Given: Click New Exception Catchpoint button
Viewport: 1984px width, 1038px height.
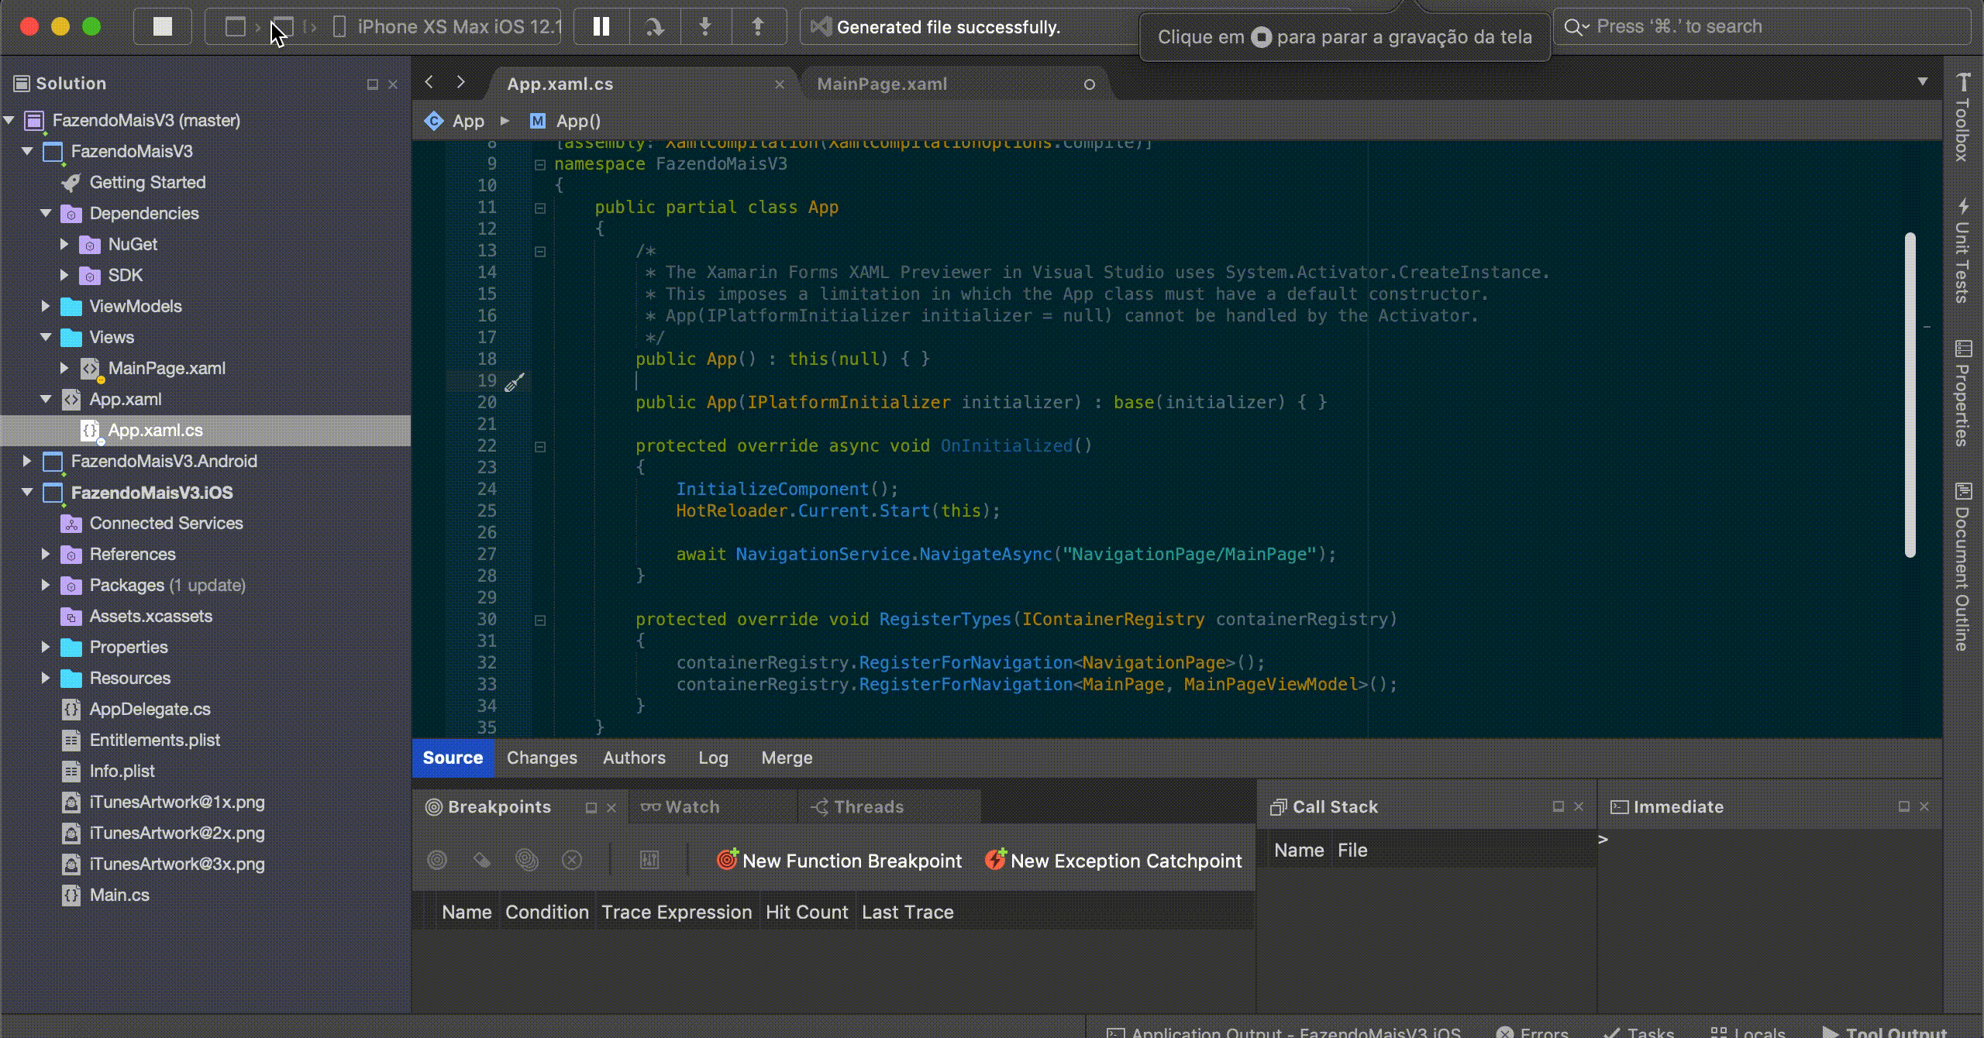Looking at the screenshot, I should tap(1114, 861).
